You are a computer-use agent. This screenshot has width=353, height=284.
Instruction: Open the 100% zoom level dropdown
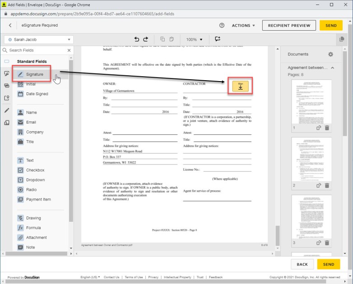click(x=195, y=40)
